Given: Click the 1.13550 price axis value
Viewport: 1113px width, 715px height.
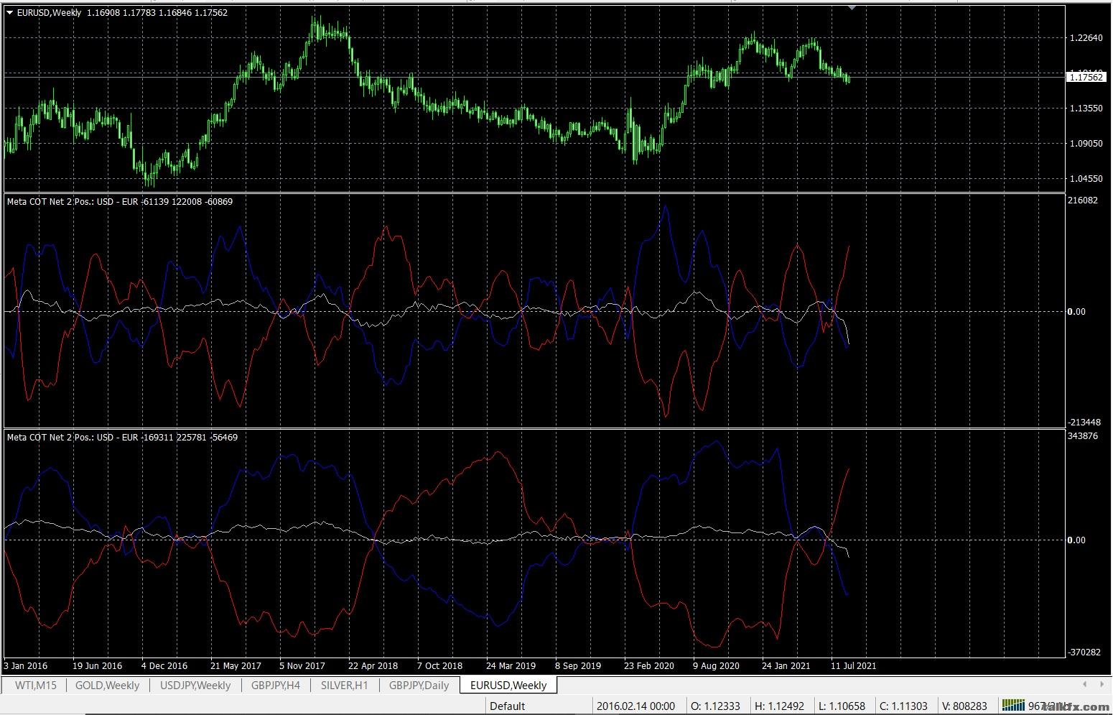Looking at the screenshot, I should coord(1086,109).
